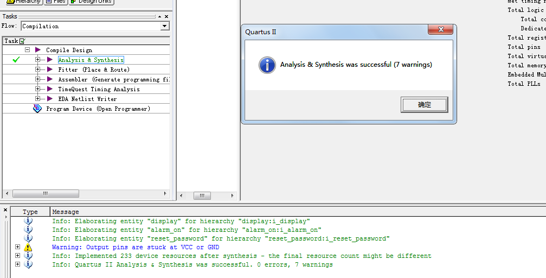This screenshot has width=546, height=278.
Task: Collapse the Compile Design tree node
Action: pyautogui.click(x=27, y=50)
